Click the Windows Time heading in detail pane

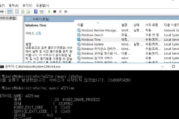(x=36, y=25)
